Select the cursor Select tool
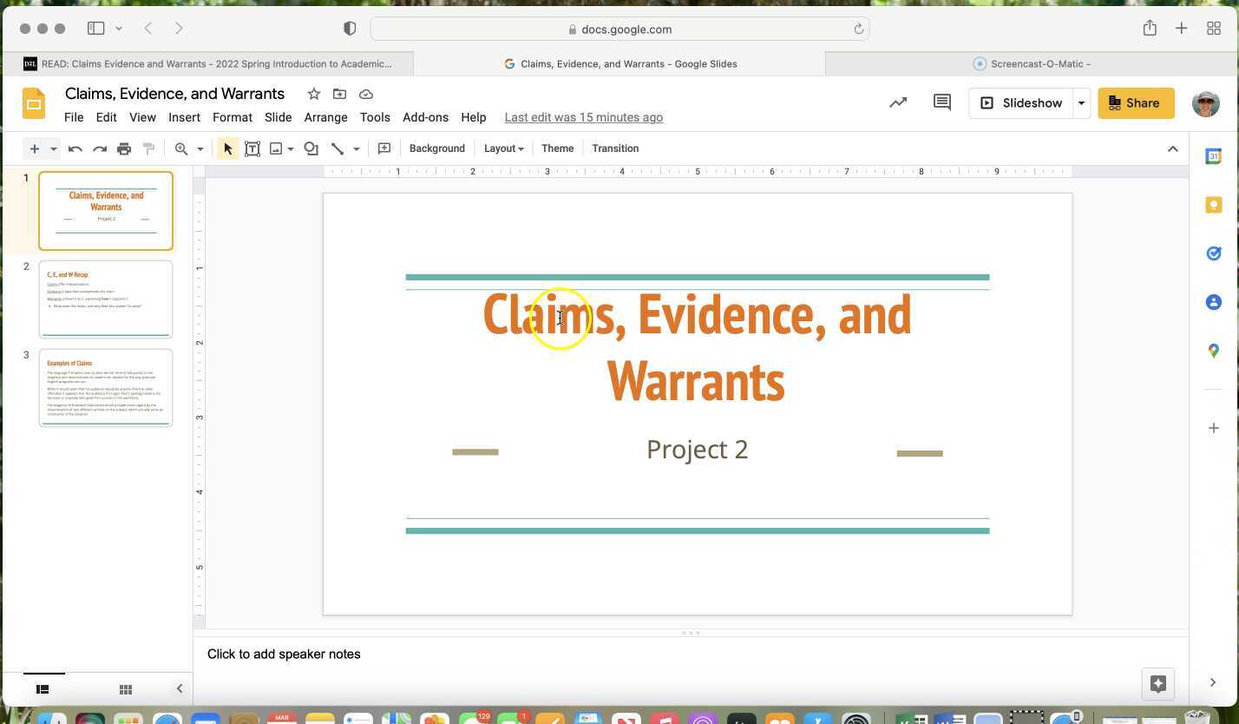 pos(226,148)
